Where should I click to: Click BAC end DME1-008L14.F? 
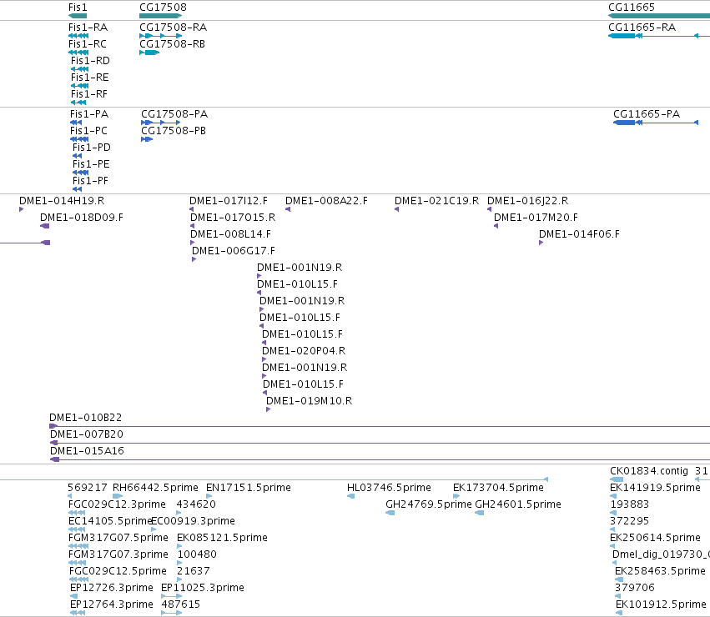click(230, 234)
